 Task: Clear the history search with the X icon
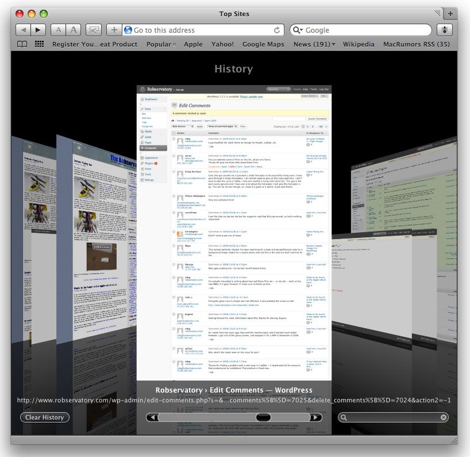click(444, 417)
